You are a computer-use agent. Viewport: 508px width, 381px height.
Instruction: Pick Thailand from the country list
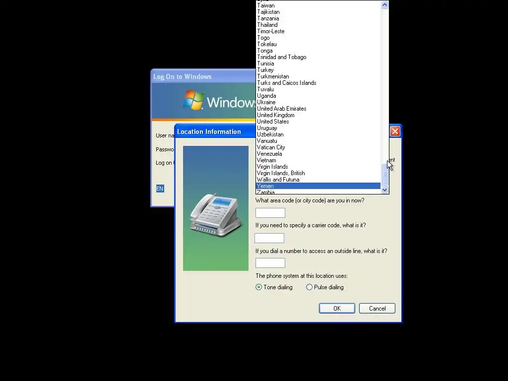tap(318, 25)
